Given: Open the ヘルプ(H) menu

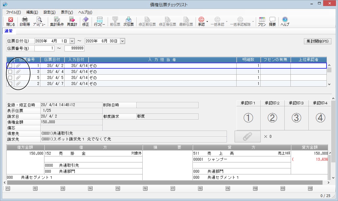Looking at the screenshot, I should click(x=85, y=12).
